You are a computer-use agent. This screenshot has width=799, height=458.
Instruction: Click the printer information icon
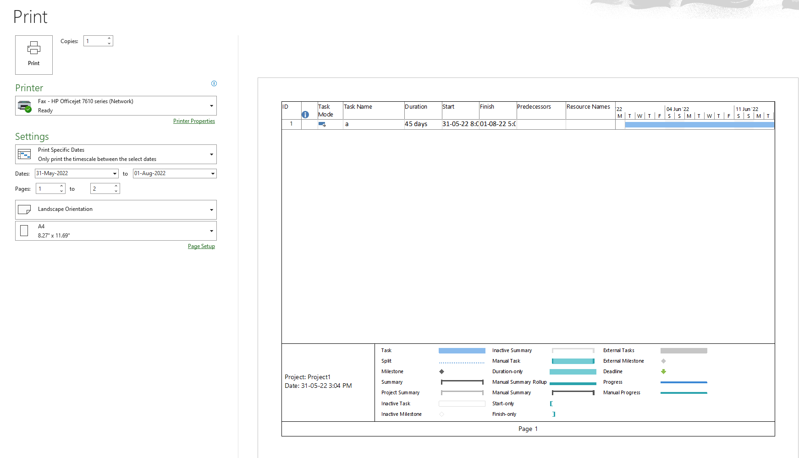point(214,83)
